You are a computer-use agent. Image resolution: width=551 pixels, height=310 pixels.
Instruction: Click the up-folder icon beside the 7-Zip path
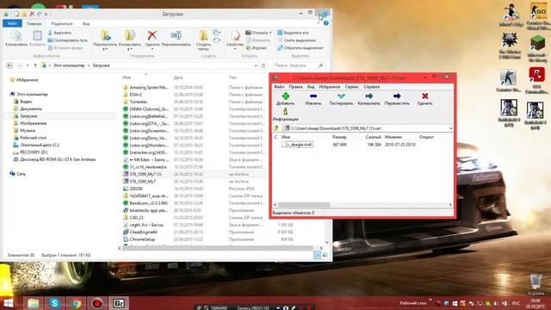coord(276,128)
